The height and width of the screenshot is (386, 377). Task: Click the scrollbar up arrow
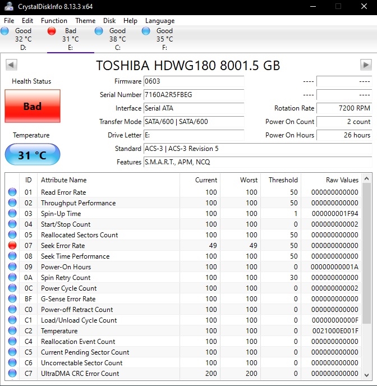[366, 178]
